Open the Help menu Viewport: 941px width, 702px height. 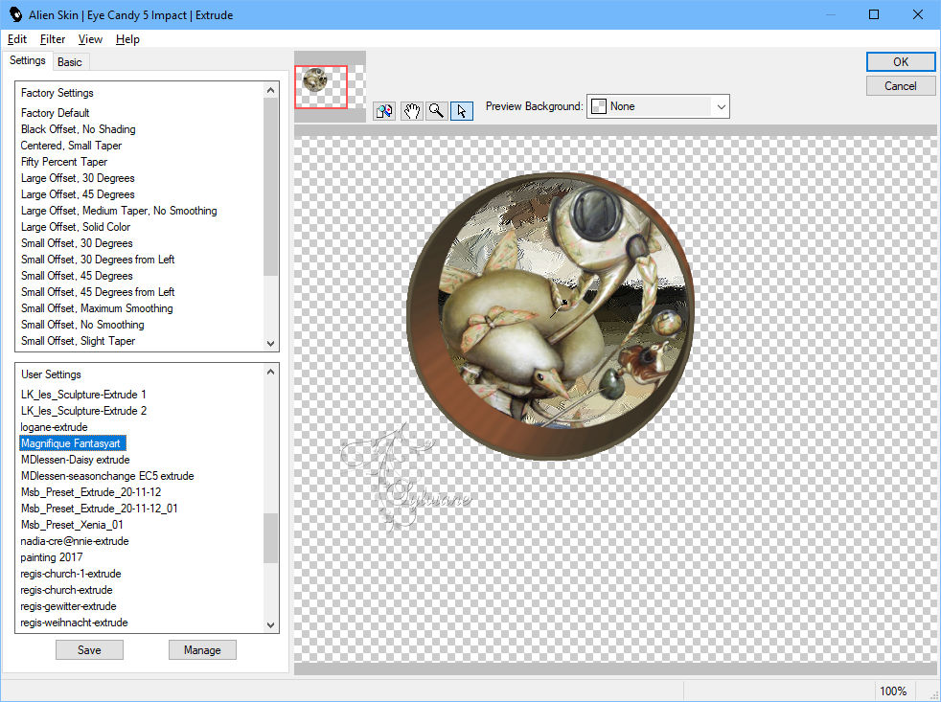pos(127,39)
